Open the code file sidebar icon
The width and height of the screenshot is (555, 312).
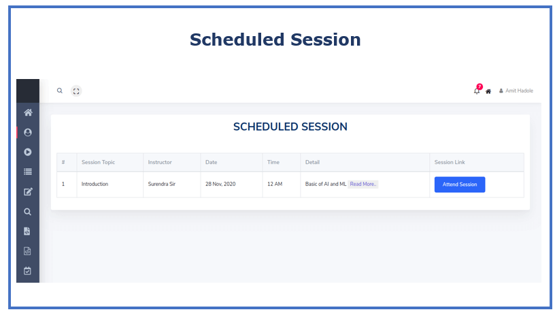(x=27, y=231)
